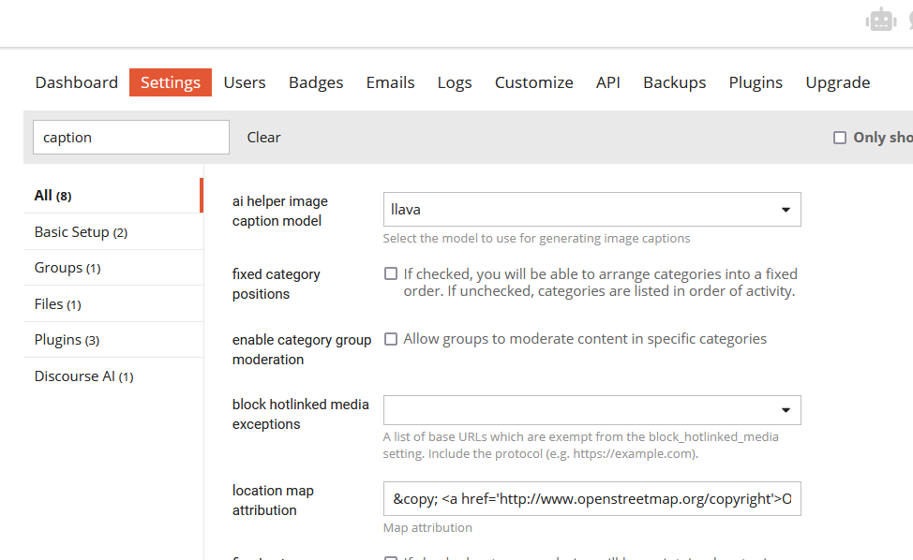Click the 'ai helper image caption model' label
This screenshot has height=560, width=913.
[280, 211]
